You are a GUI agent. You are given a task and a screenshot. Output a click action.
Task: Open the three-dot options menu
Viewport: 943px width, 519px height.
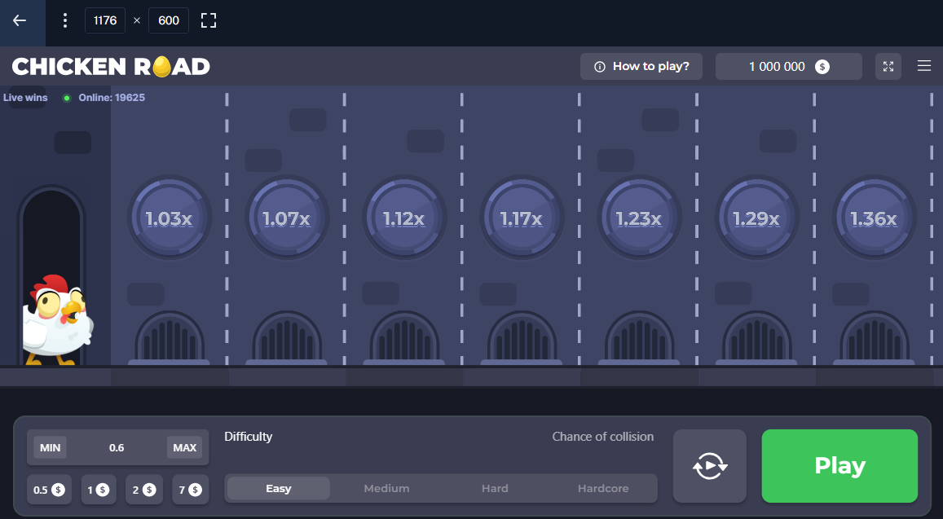coord(65,20)
